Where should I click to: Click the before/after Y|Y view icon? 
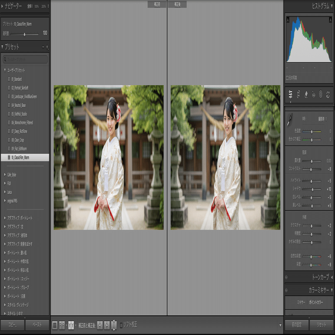(x=71, y=325)
